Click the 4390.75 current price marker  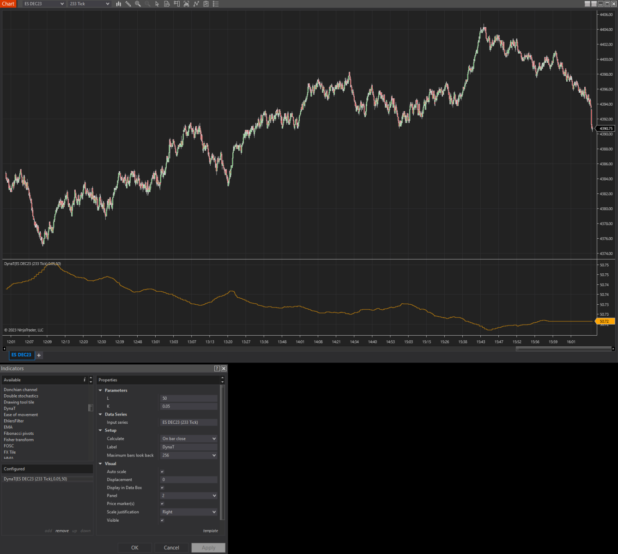606,129
